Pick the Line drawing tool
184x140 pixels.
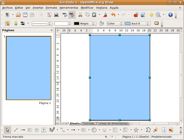(16, 130)
